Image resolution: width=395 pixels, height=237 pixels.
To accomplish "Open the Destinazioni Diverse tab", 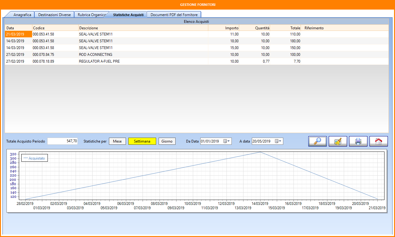I will coord(54,15).
